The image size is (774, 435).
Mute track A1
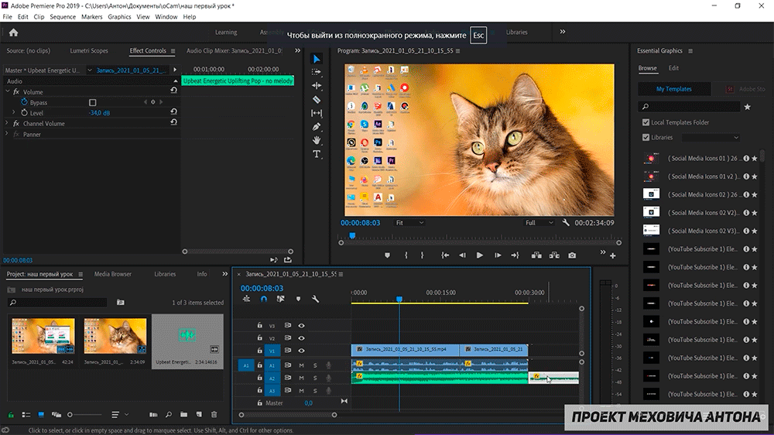pyautogui.click(x=301, y=365)
